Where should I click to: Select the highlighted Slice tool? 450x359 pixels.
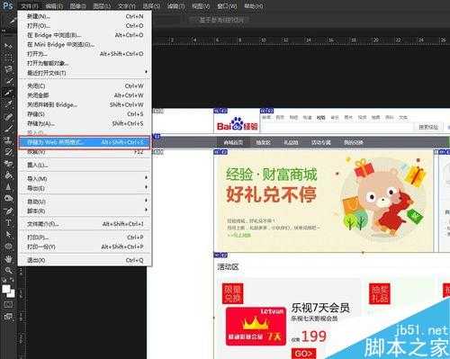coord(8,93)
